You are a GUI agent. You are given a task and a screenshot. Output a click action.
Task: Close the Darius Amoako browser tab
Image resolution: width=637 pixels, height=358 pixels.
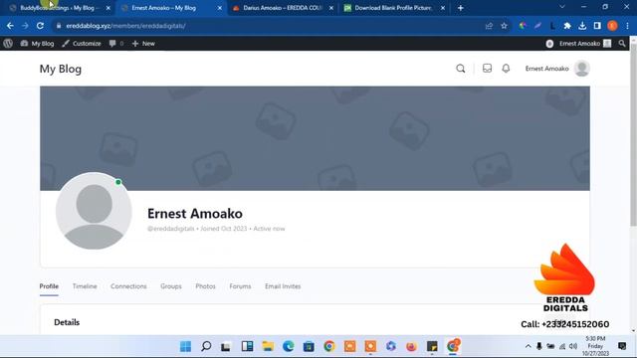coord(331,8)
